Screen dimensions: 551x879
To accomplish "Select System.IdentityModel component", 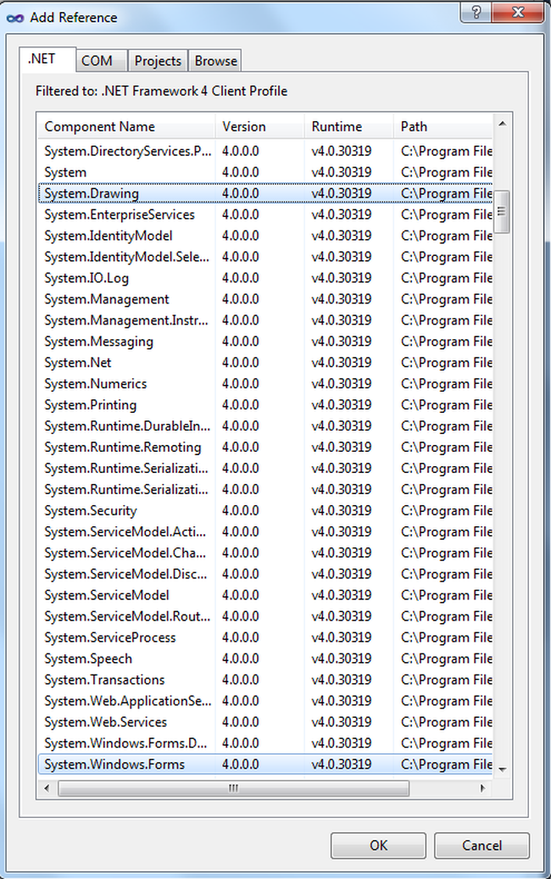I will point(265,236).
